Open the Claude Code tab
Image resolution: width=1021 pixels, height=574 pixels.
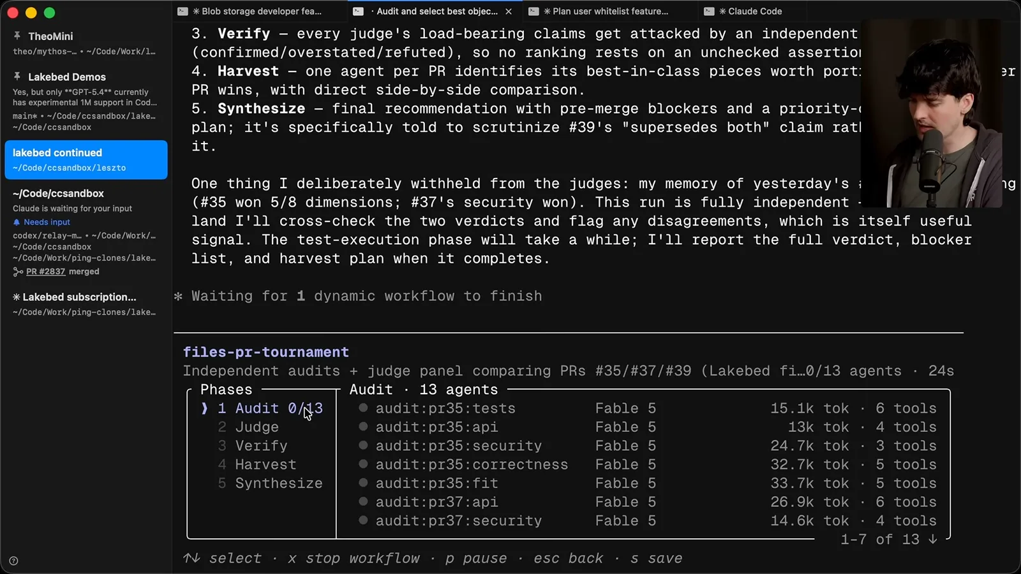point(752,11)
